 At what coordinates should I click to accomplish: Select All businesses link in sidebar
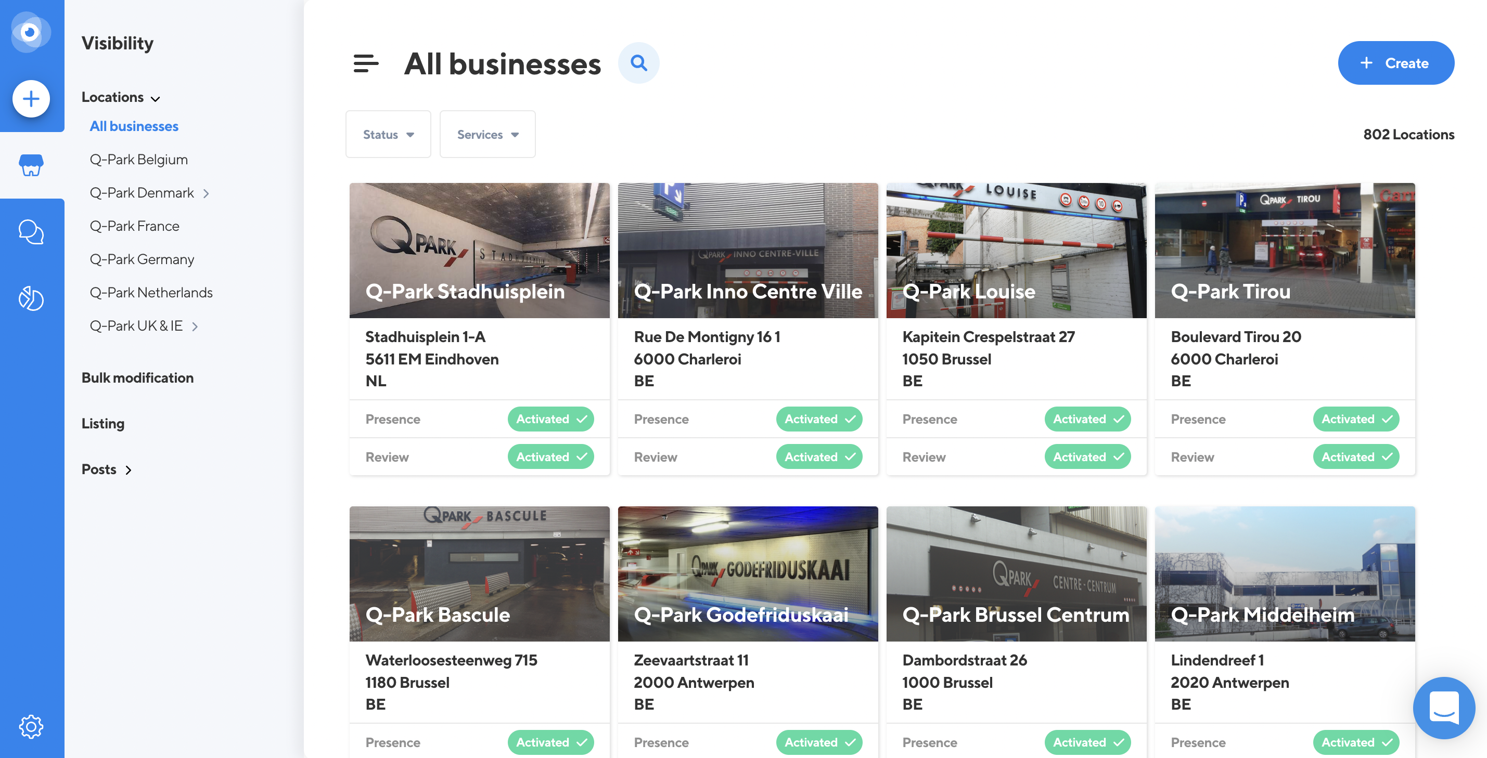134,126
